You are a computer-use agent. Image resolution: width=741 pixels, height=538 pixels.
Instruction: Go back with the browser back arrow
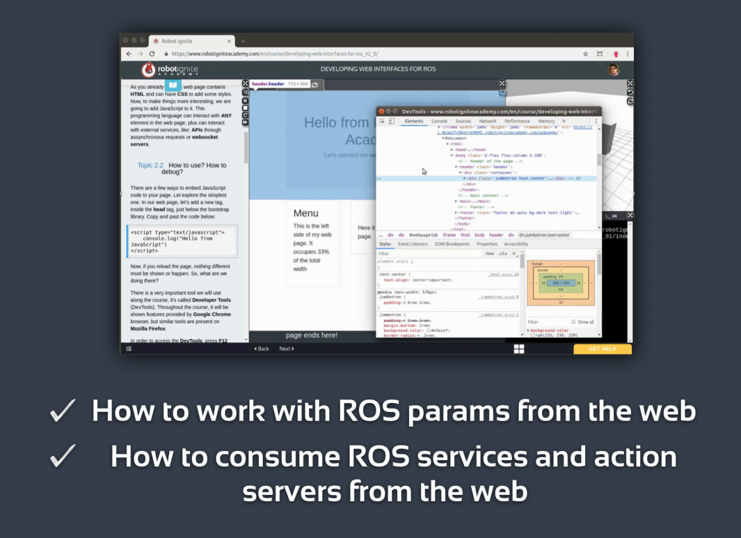(129, 54)
